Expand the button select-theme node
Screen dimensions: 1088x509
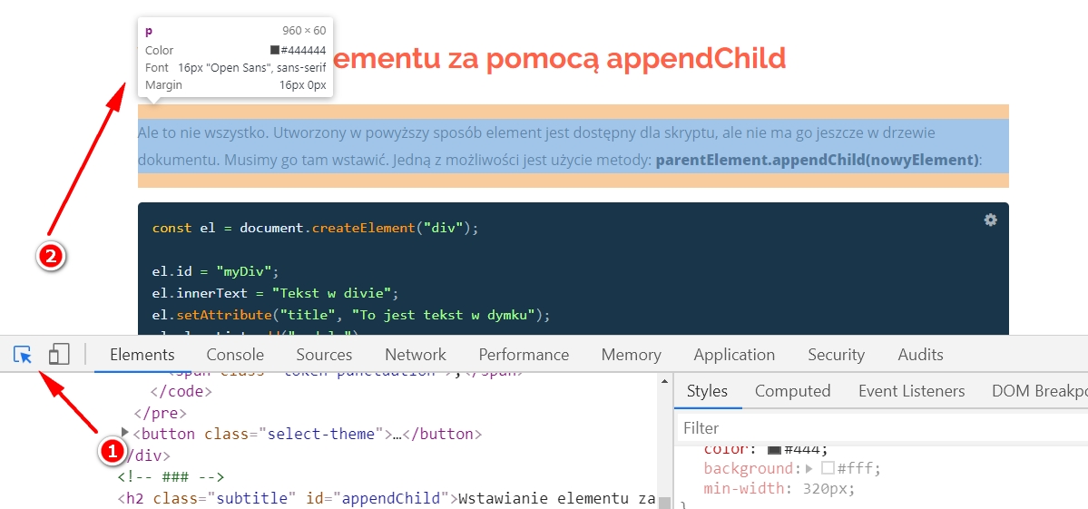[125, 434]
